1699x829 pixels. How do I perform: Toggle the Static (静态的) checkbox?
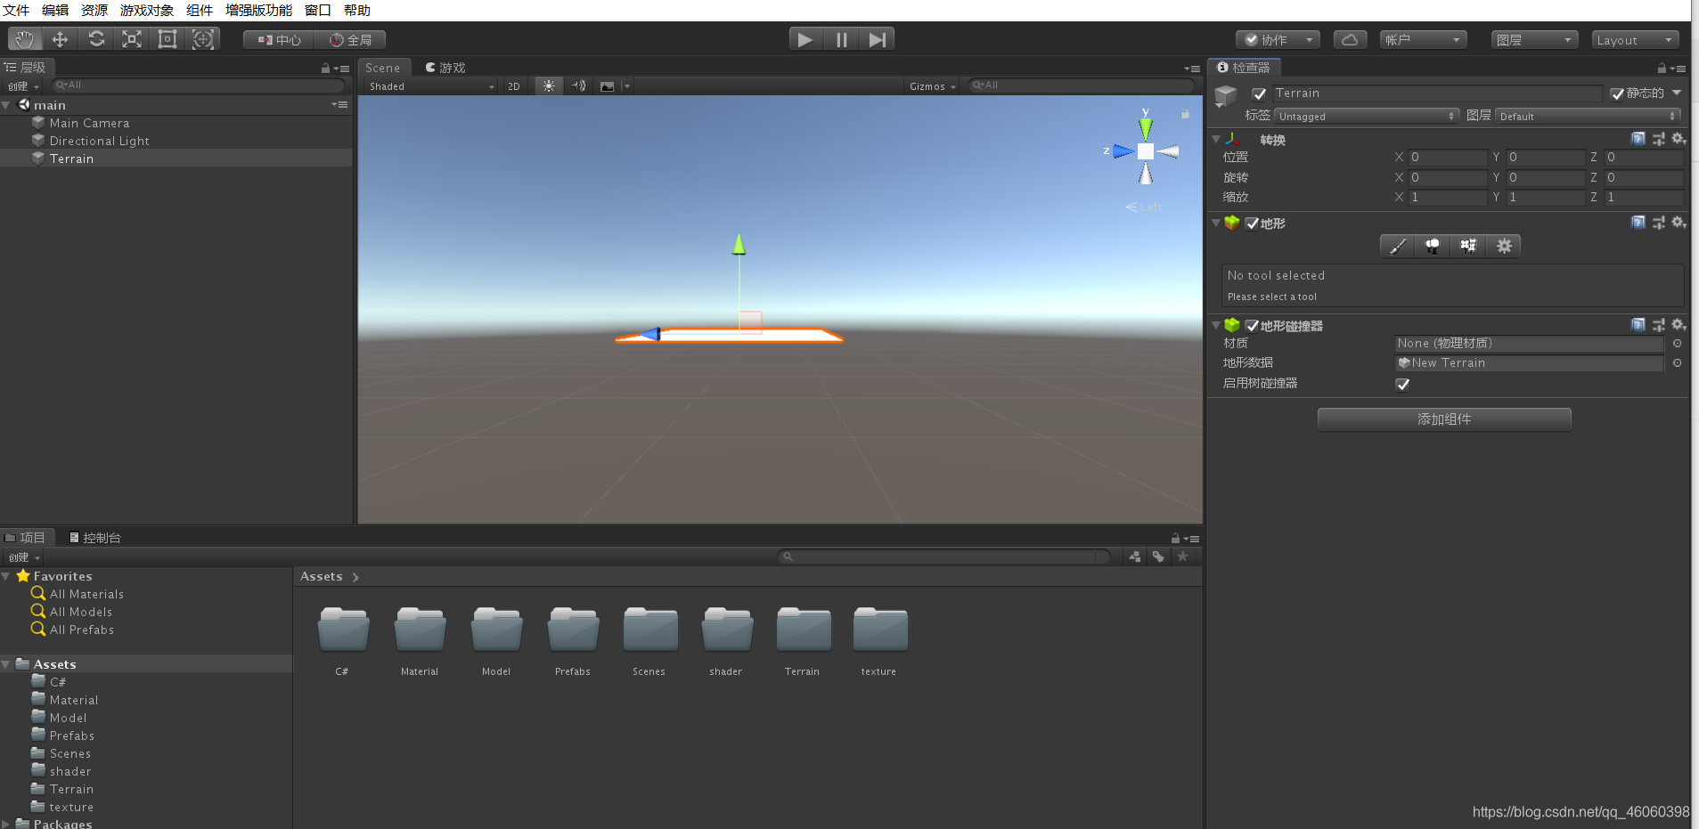tap(1617, 93)
